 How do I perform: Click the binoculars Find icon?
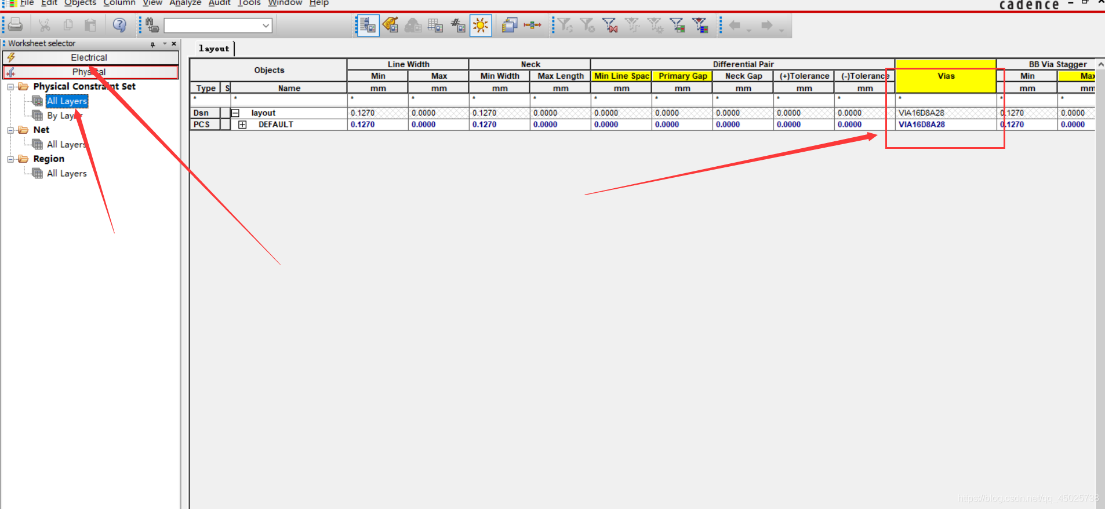pyautogui.click(x=152, y=25)
